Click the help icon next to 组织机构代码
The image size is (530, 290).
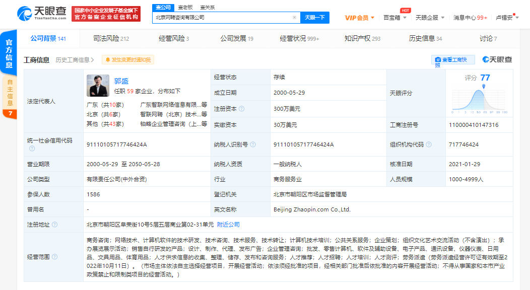click(x=429, y=144)
